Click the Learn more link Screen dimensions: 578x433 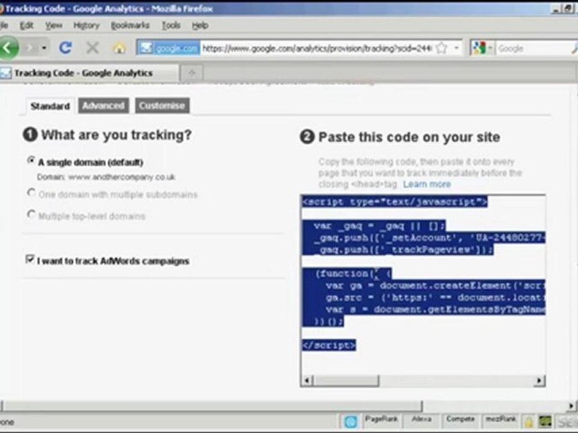coord(427,184)
